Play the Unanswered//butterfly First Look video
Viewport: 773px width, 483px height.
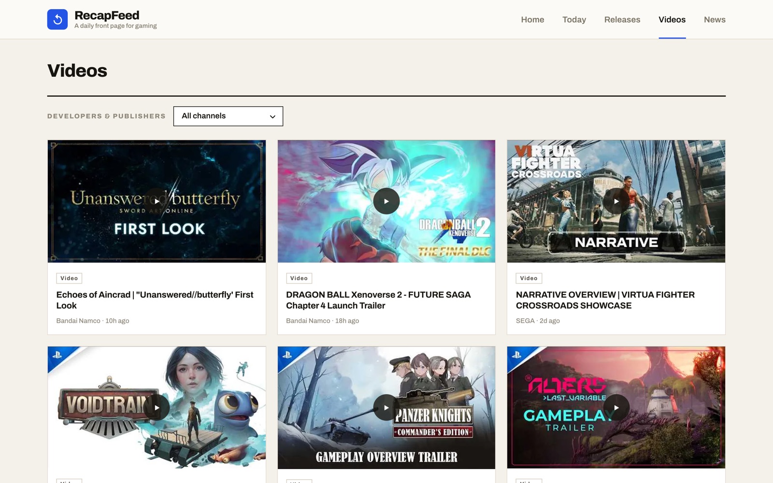[157, 201]
